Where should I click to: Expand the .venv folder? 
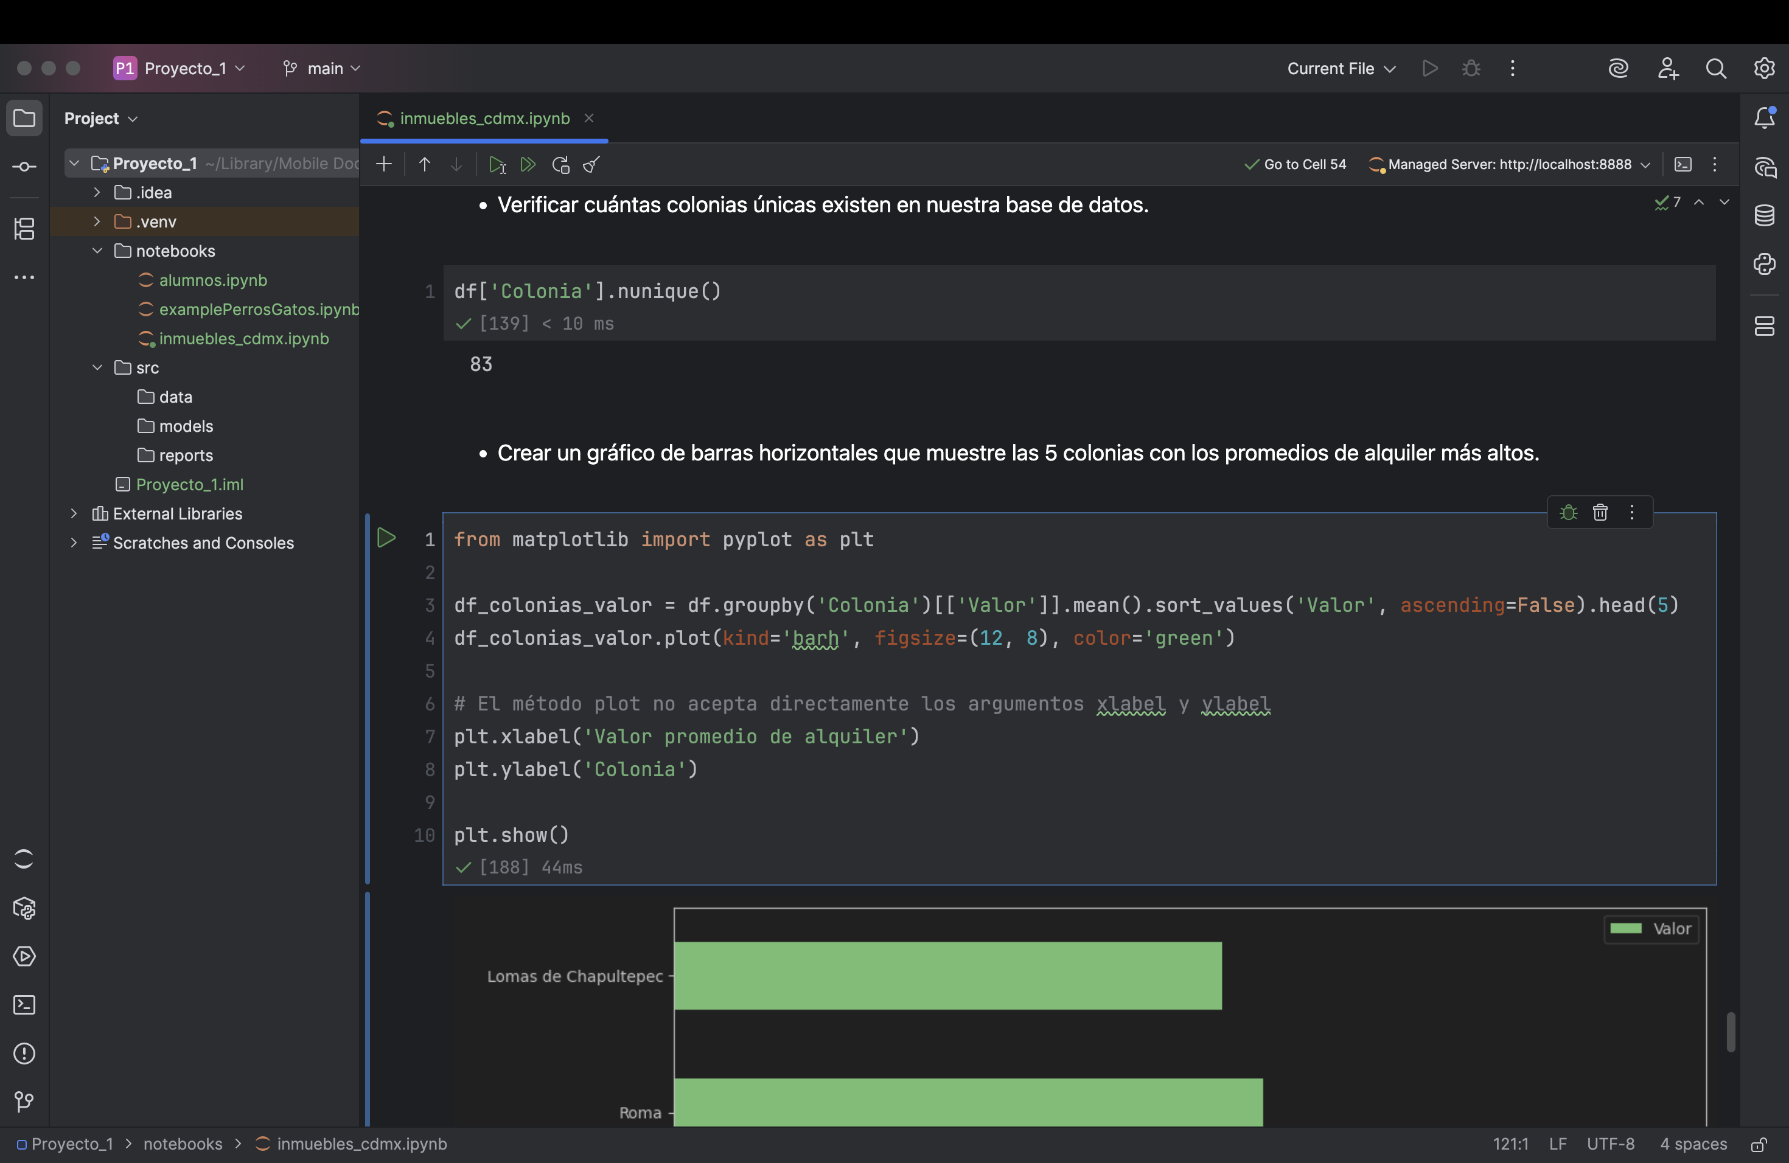[x=97, y=221]
